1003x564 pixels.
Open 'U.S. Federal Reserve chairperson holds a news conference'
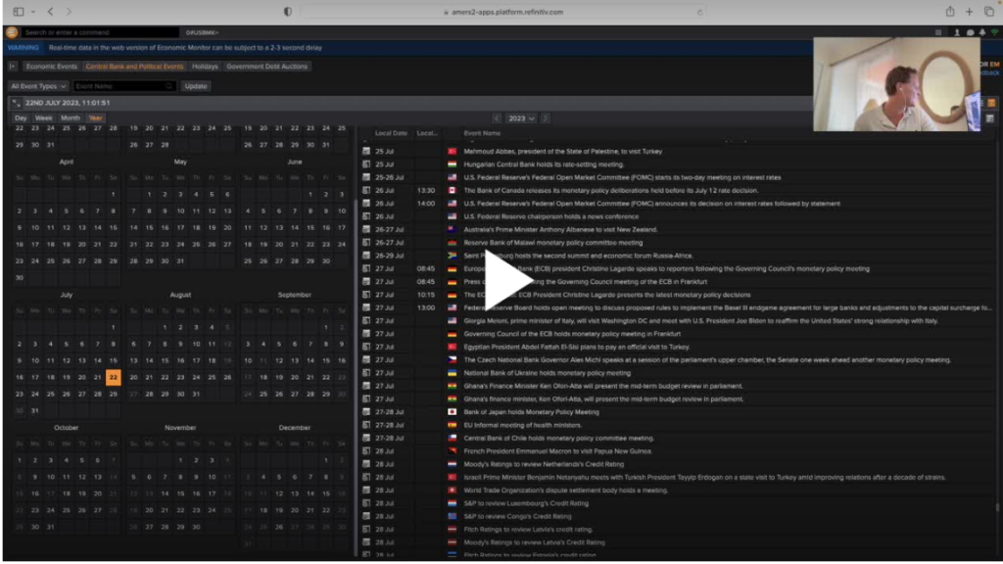coord(550,216)
